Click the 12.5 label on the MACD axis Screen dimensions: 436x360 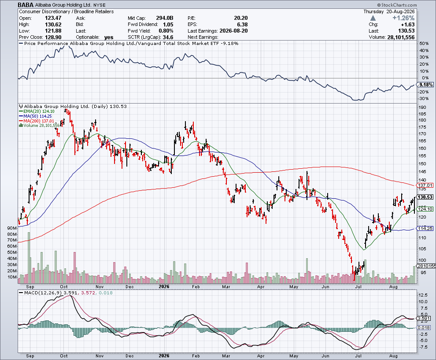pos(423,295)
